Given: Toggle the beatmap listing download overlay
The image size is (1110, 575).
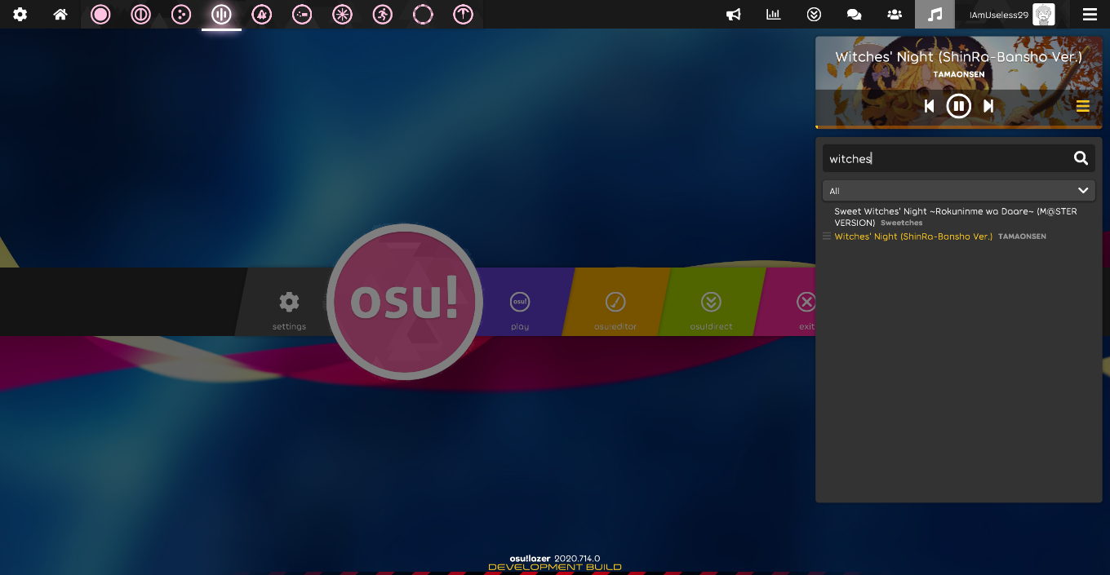Looking at the screenshot, I should pos(813,14).
